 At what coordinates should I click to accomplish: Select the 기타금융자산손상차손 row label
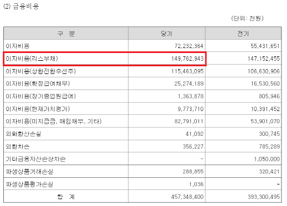tap(35, 159)
